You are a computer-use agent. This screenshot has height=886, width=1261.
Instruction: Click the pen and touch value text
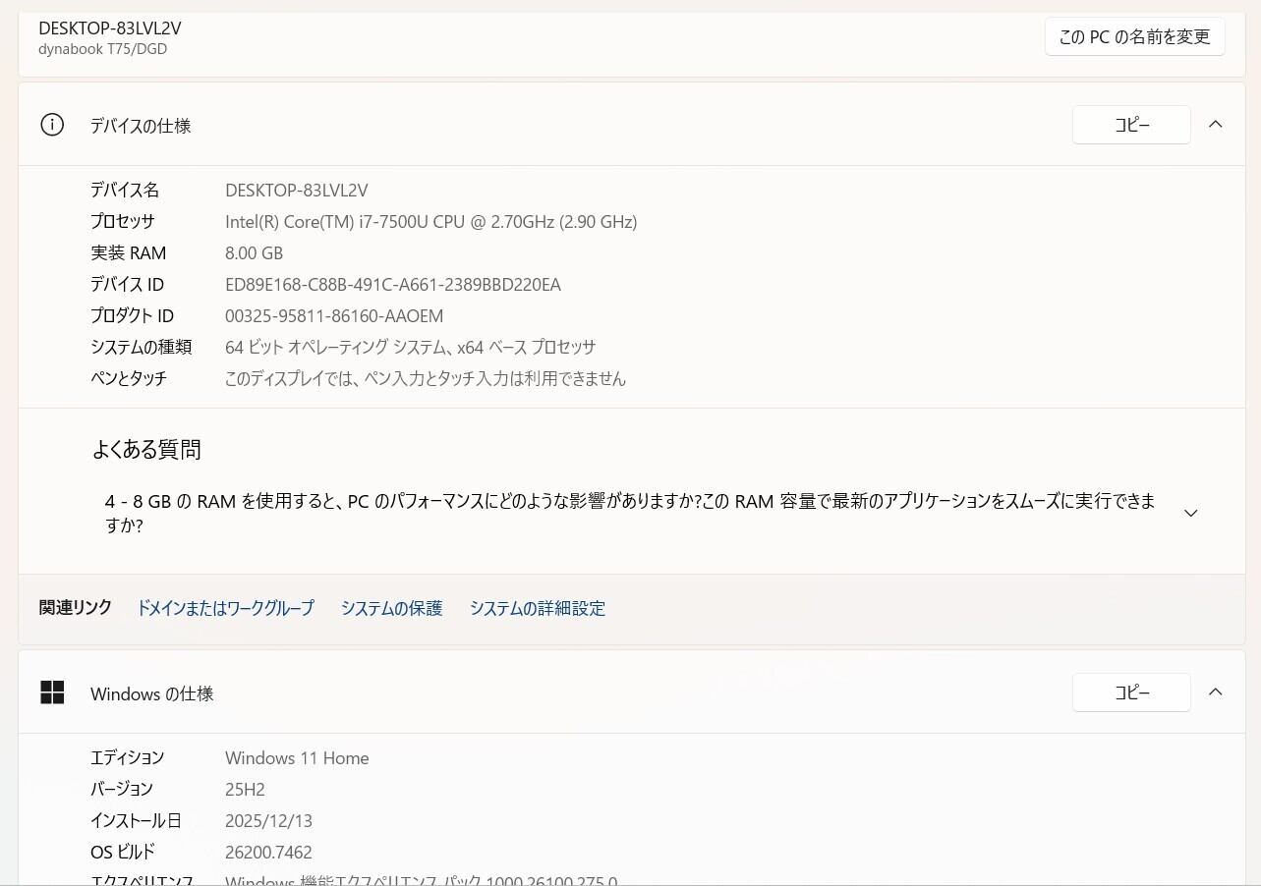426,379
